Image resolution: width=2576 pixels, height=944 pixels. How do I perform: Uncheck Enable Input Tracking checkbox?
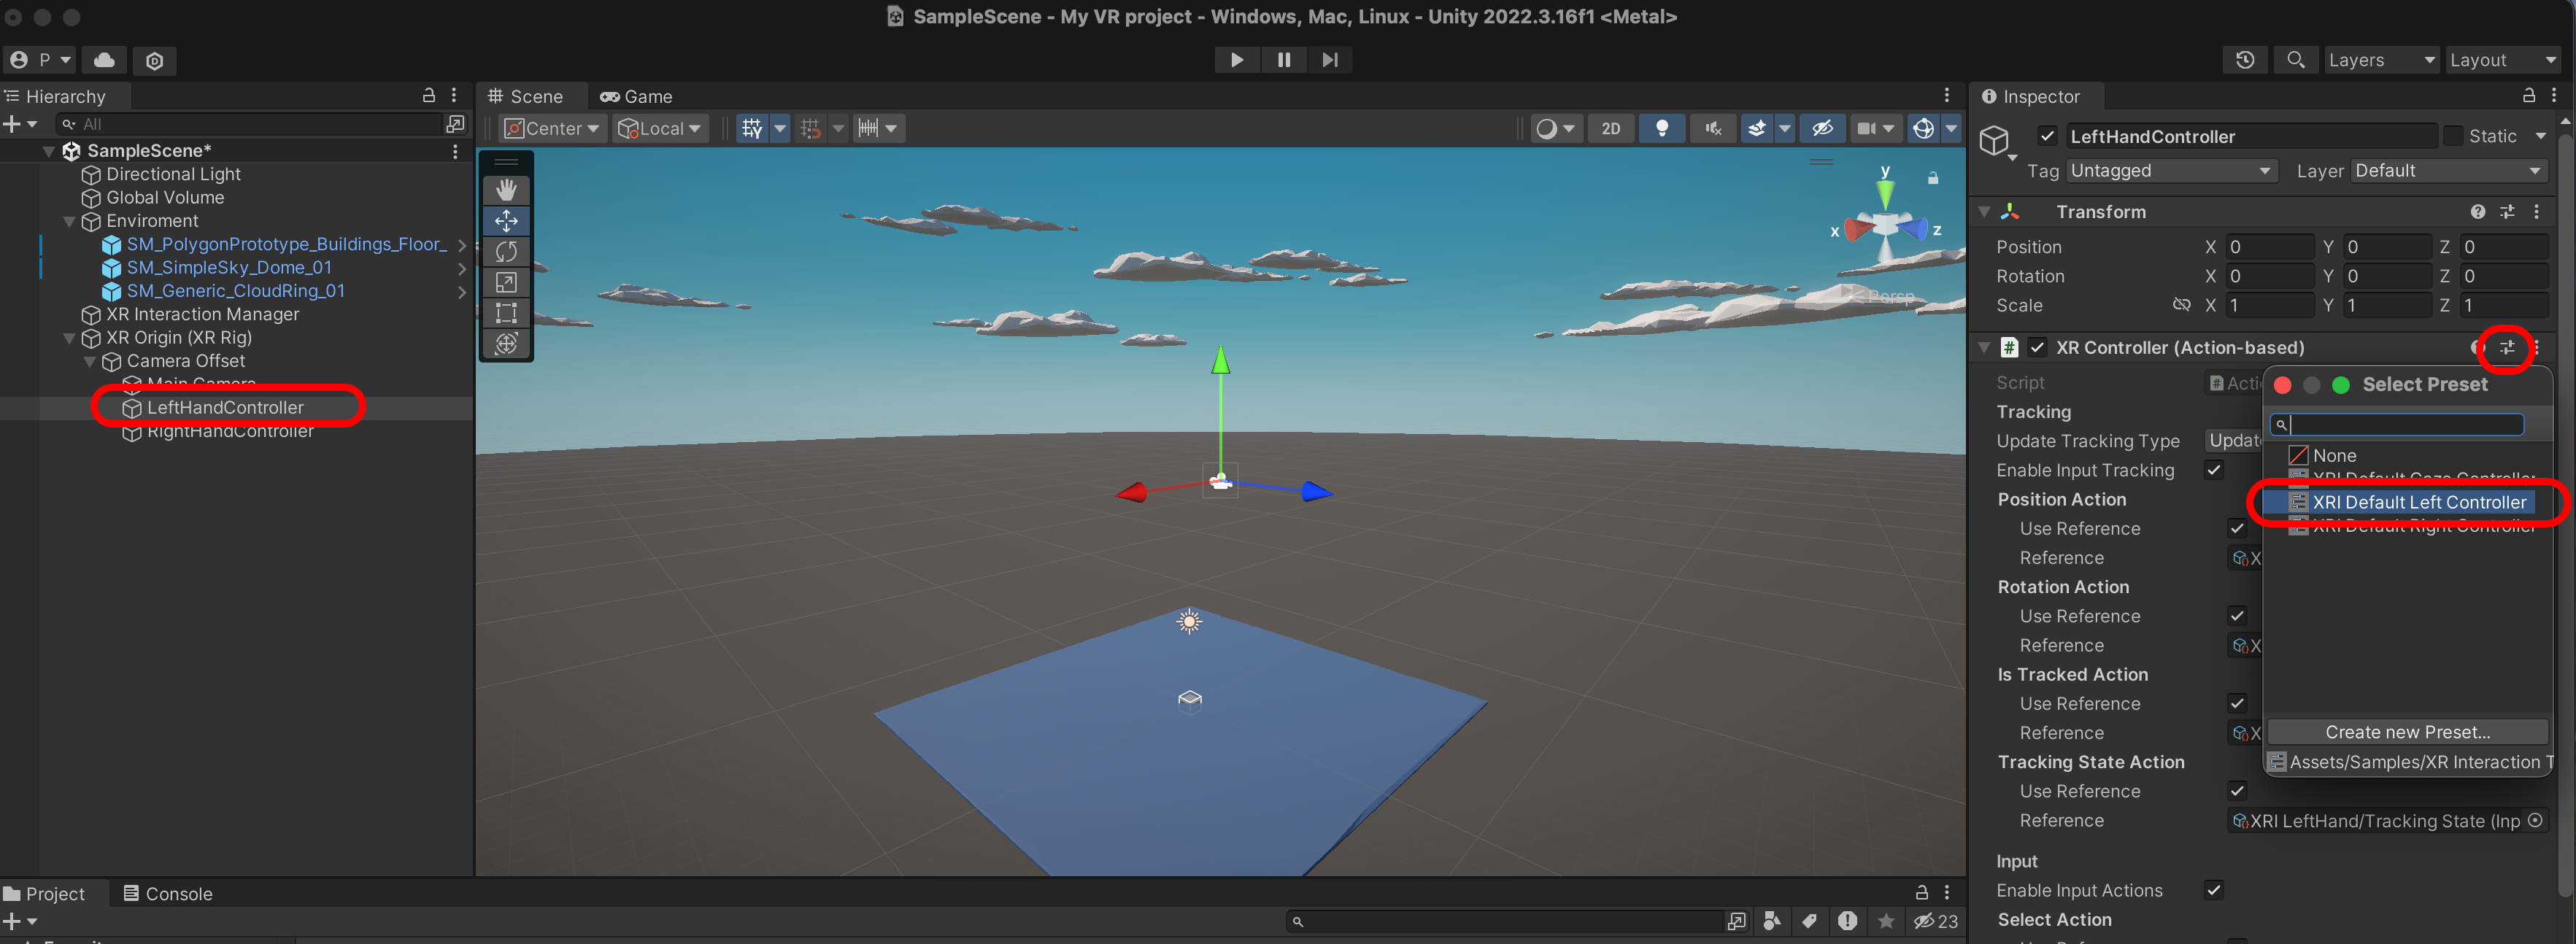pyautogui.click(x=2213, y=470)
